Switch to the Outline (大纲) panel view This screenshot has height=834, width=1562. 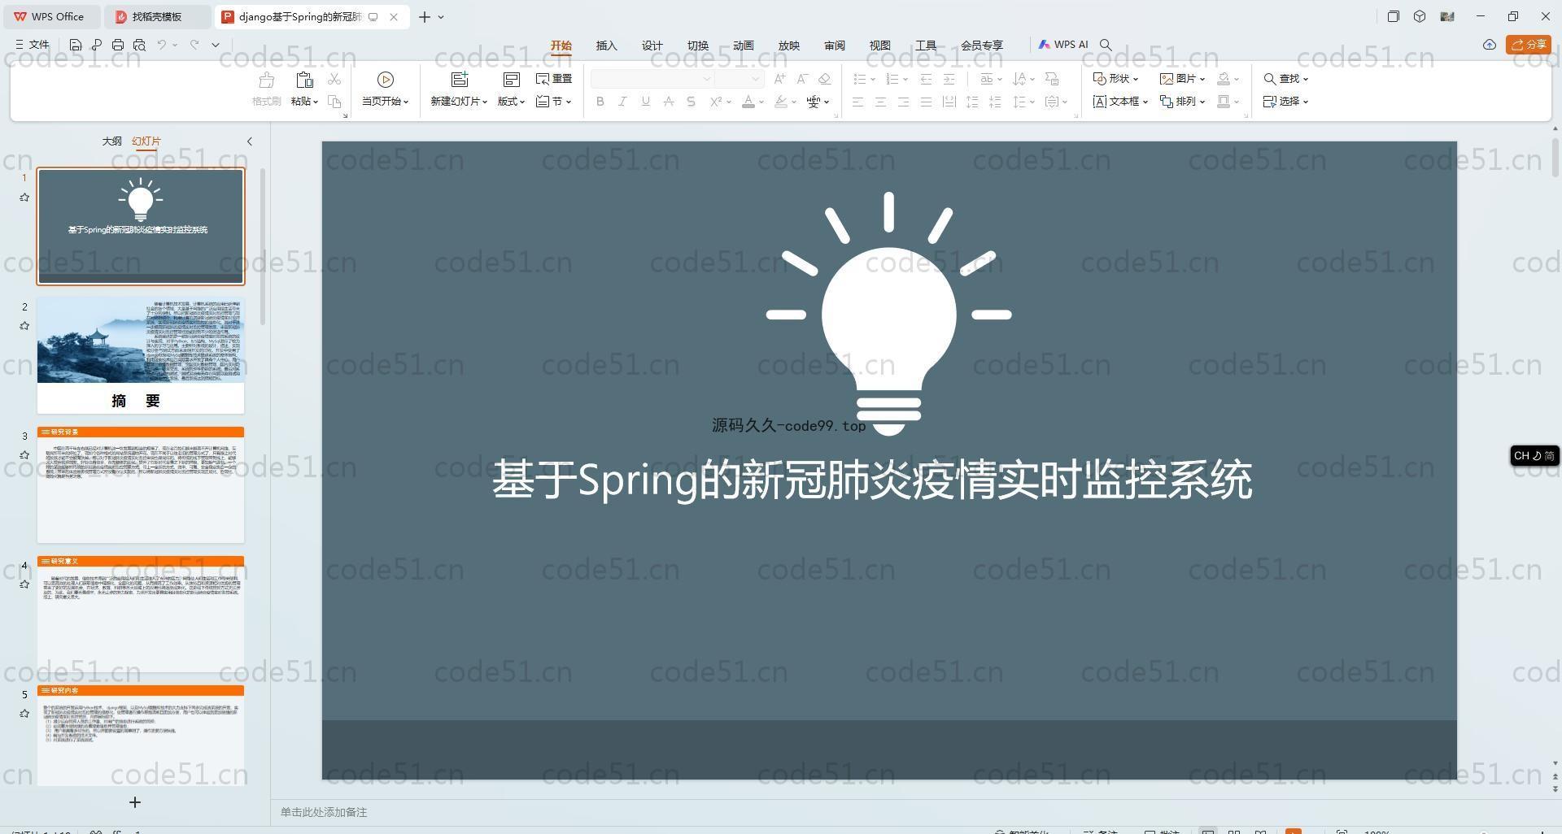click(x=111, y=141)
